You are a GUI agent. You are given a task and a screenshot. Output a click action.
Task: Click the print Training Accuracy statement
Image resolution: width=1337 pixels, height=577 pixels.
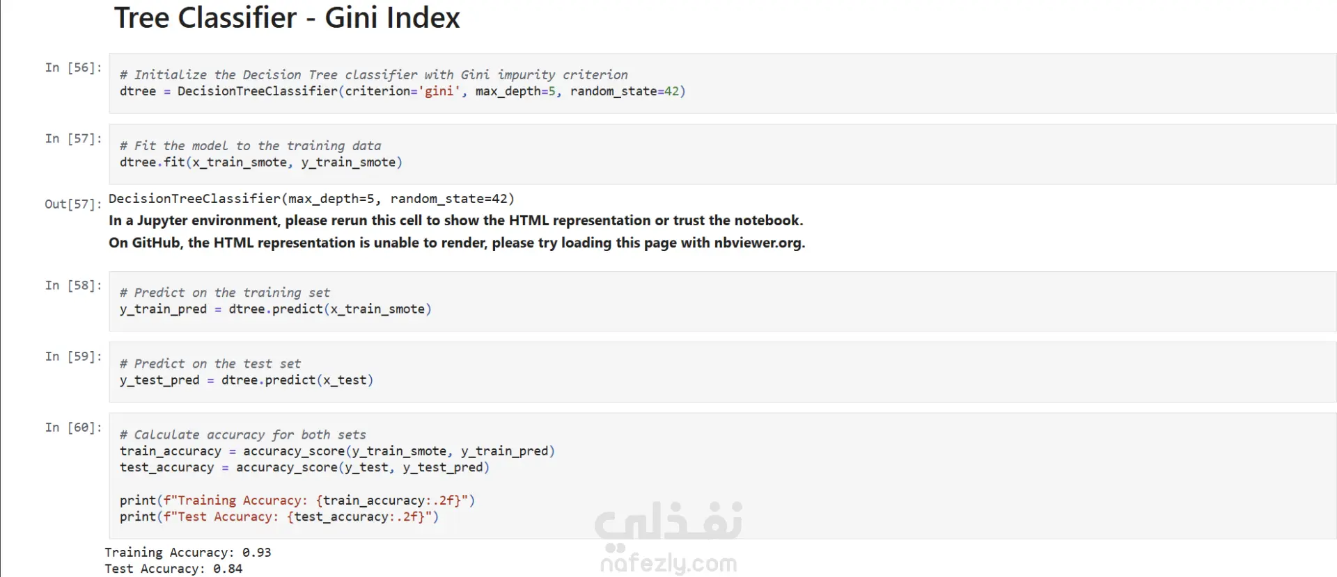pyautogui.click(x=297, y=501)
